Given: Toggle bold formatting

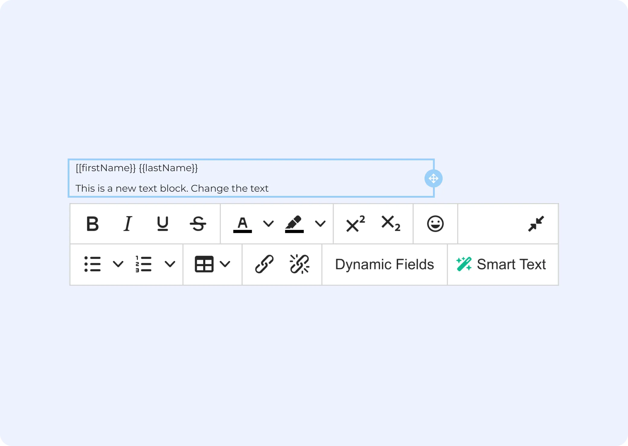Looking at the screenshot, I should [x=92, y=224].
